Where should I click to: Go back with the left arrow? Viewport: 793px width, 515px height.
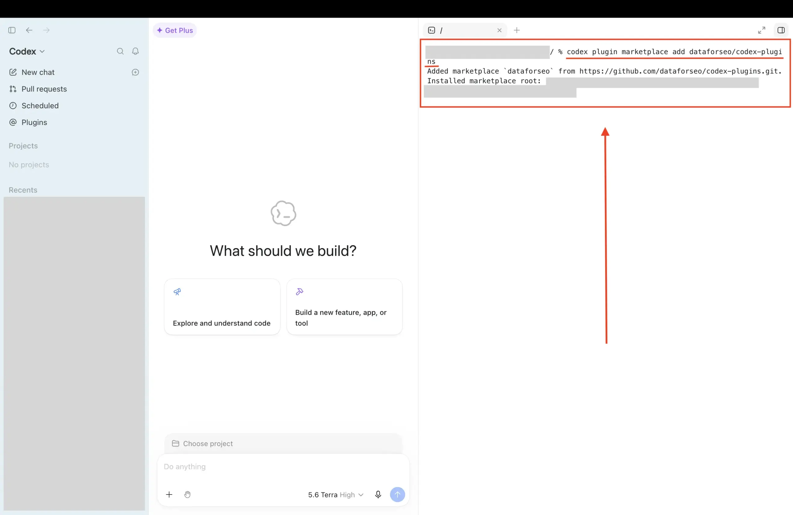coord(29,30)
